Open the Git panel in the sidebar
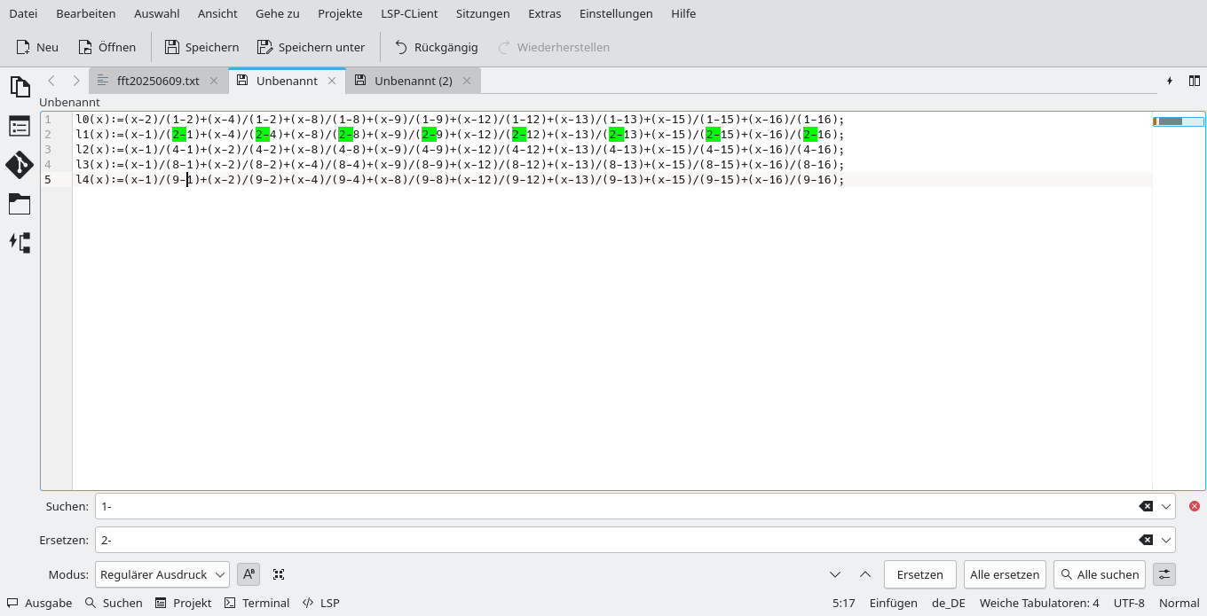 point(20,165)
